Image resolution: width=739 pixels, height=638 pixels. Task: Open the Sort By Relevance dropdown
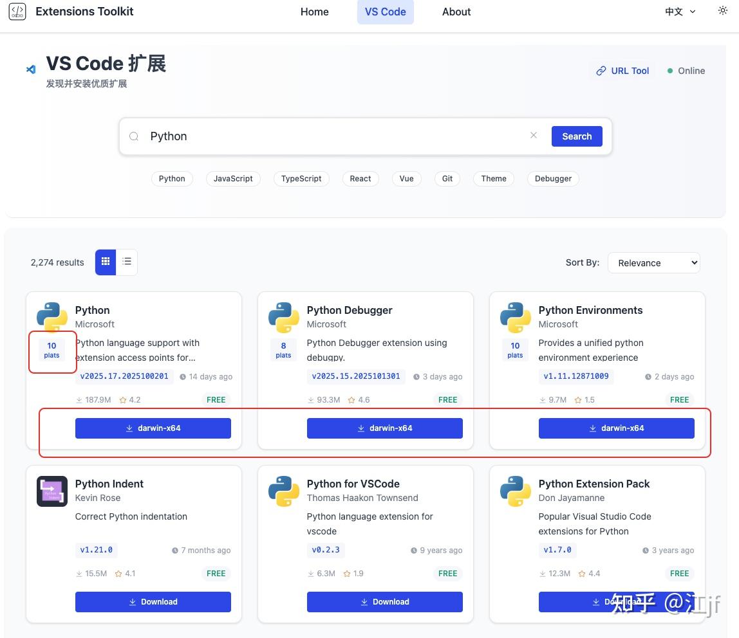[653, 263]
